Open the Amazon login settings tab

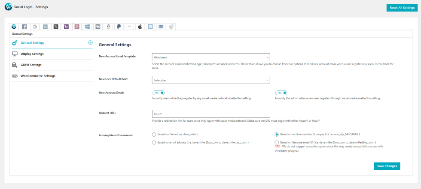pos(108,27)
